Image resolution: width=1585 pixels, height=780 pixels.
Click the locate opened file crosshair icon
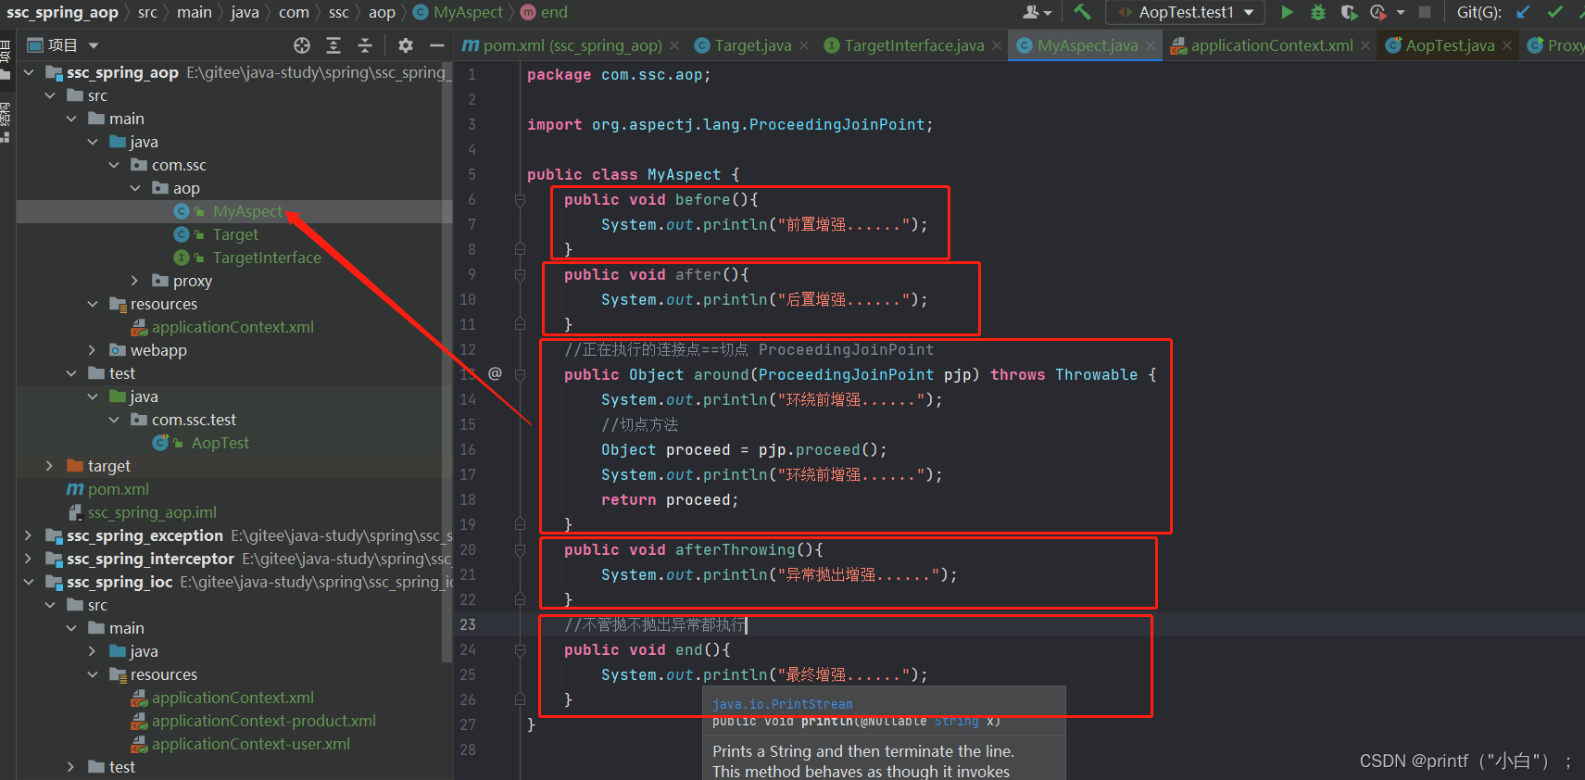[x=301, y=45]
